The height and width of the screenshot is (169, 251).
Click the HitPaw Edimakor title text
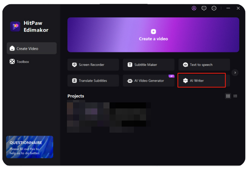pyautogui.click(x=36, y=26)
